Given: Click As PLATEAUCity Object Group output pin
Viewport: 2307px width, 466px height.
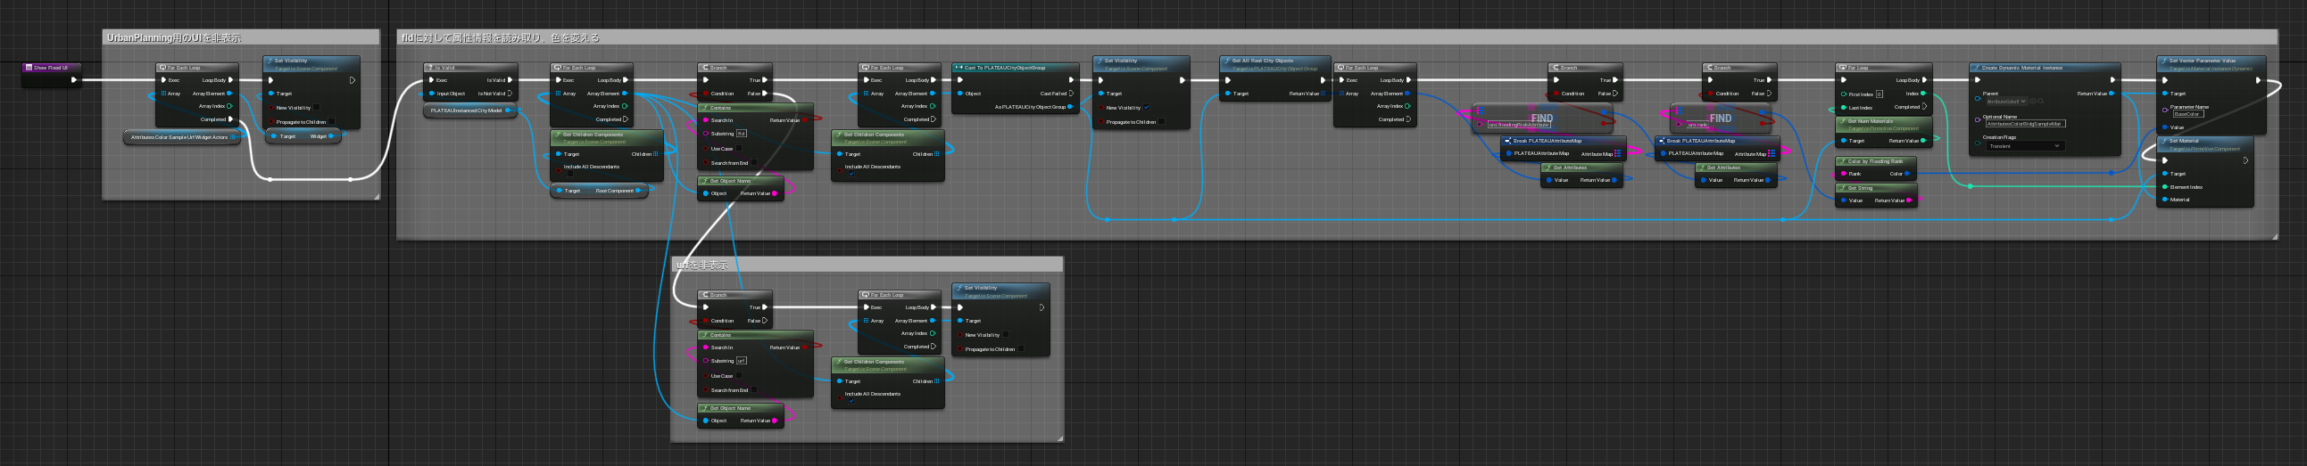Looking at the screenshot, I should (x=1070, y=106).
